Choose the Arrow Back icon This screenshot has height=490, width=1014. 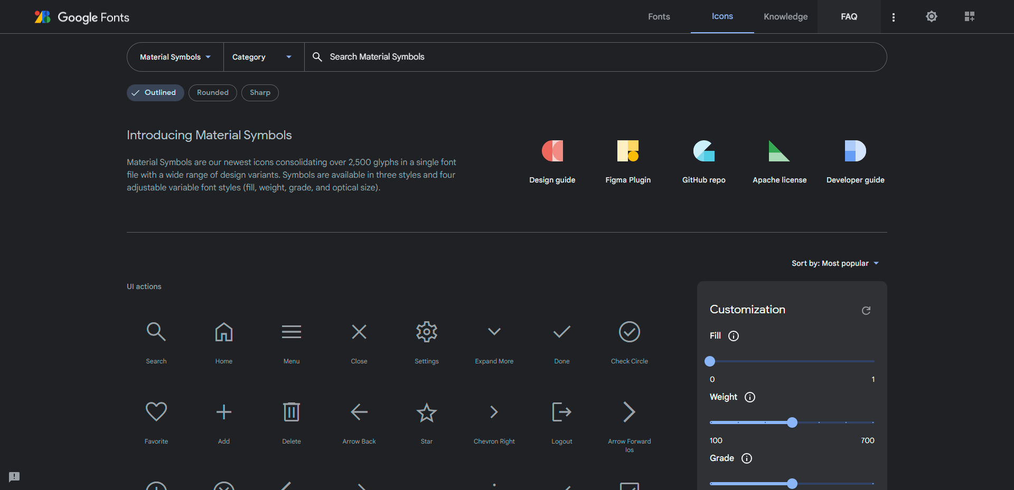click(x=359, y=412)
